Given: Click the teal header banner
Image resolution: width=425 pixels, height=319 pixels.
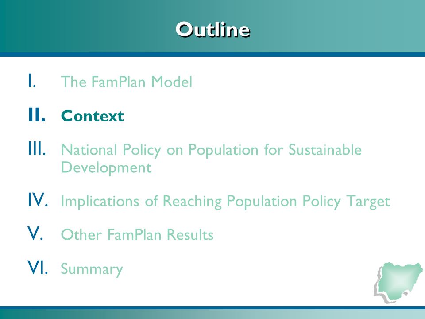Looking at the screenshot, I should coord(212,26).
